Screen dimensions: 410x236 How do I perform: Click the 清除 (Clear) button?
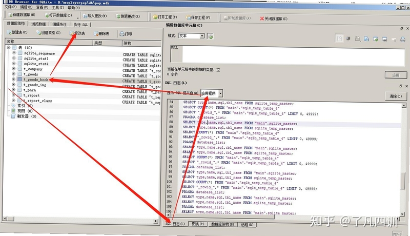click(395, 96)
